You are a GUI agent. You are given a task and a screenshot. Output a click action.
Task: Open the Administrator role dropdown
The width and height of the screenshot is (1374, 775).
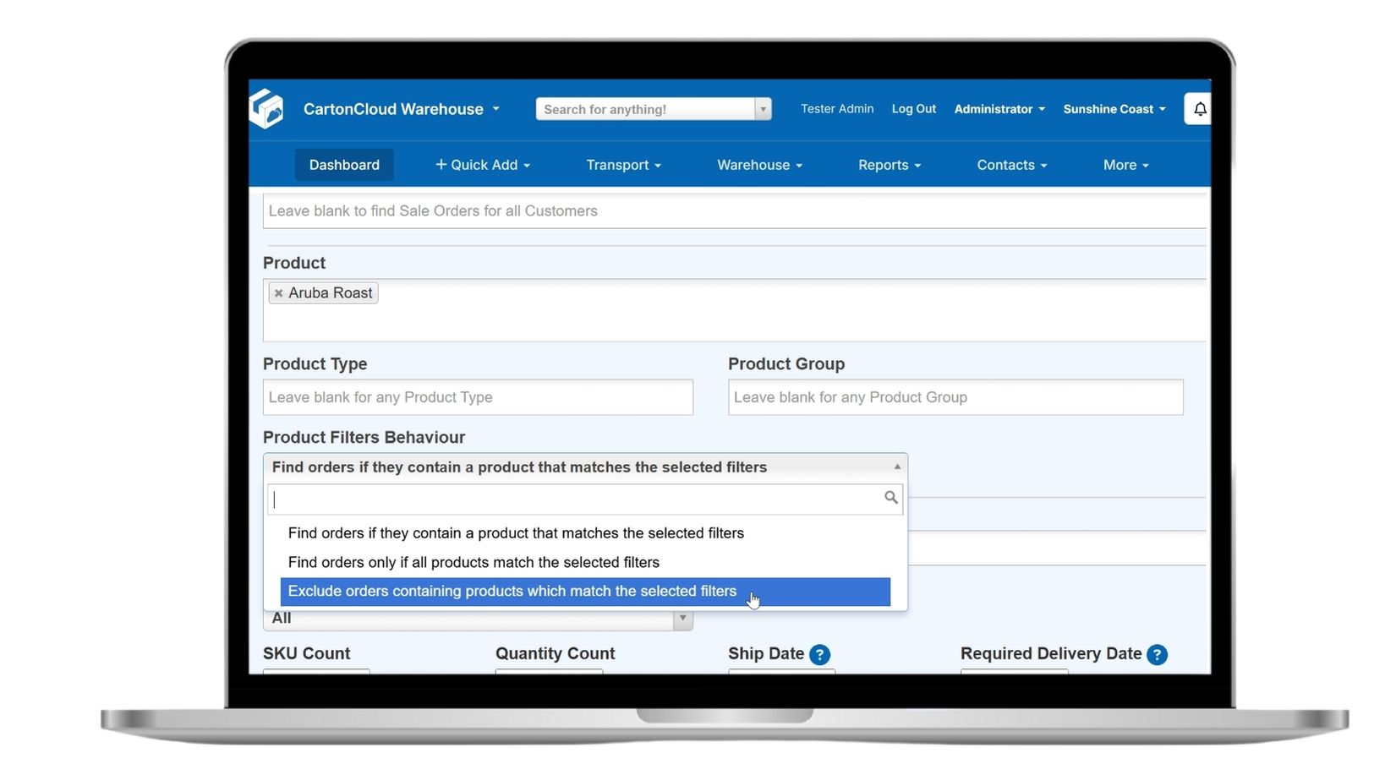tap(999, 109)
